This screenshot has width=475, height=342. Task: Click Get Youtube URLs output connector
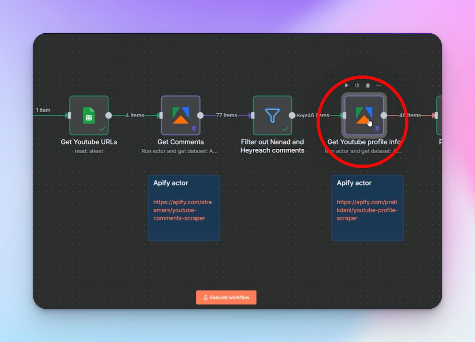108,115
